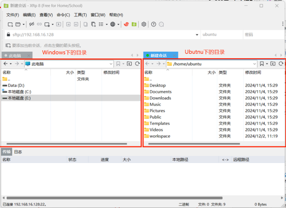Open the 帮助(H) menu
Image resolution: width=286 pixels, height=208 pixels.
click(x=116, y=15)
